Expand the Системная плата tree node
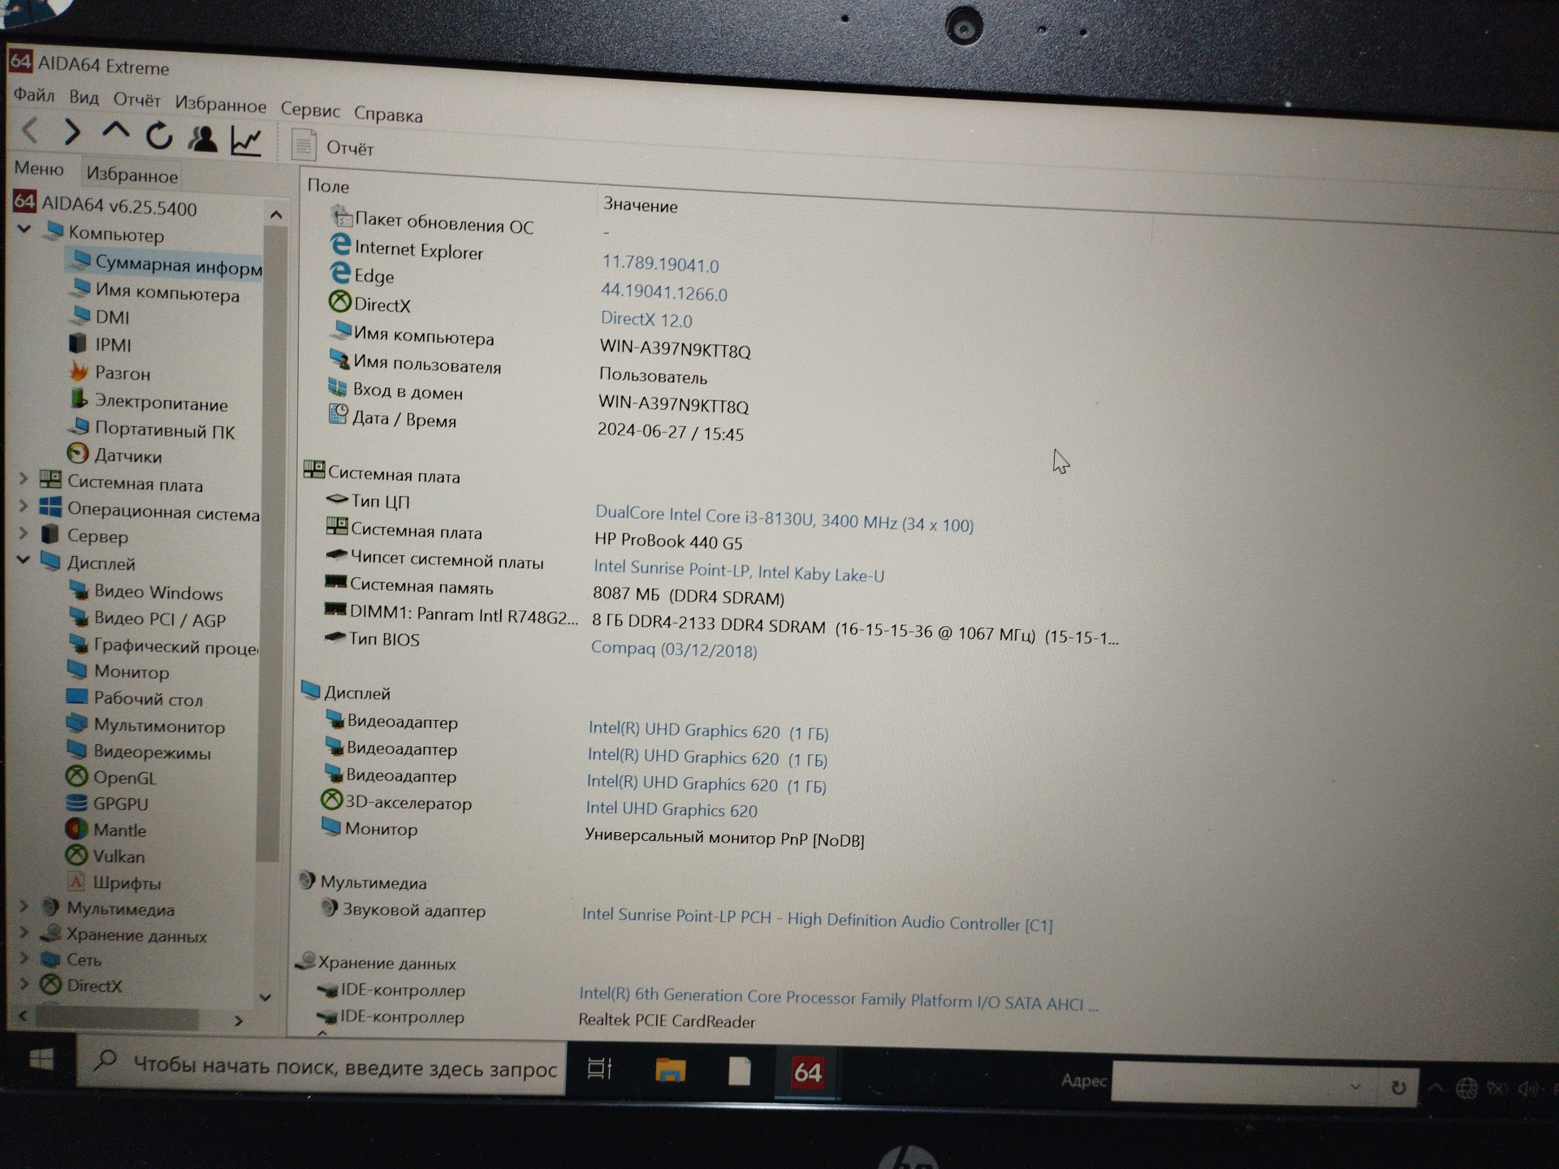The width and height of the screenshot is (1559, 1169). 24,480
